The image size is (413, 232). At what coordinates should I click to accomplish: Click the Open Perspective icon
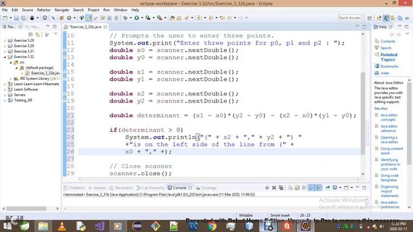[370, 18]
